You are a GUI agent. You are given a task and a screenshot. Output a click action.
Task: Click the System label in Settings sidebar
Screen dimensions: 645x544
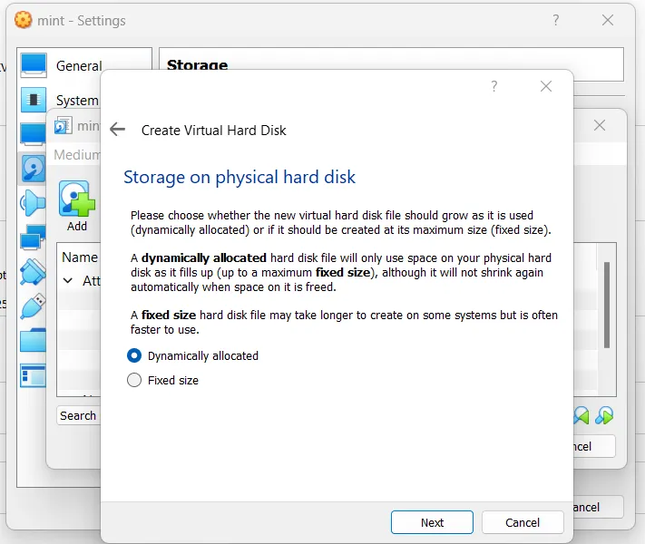[x=77, y=101]
